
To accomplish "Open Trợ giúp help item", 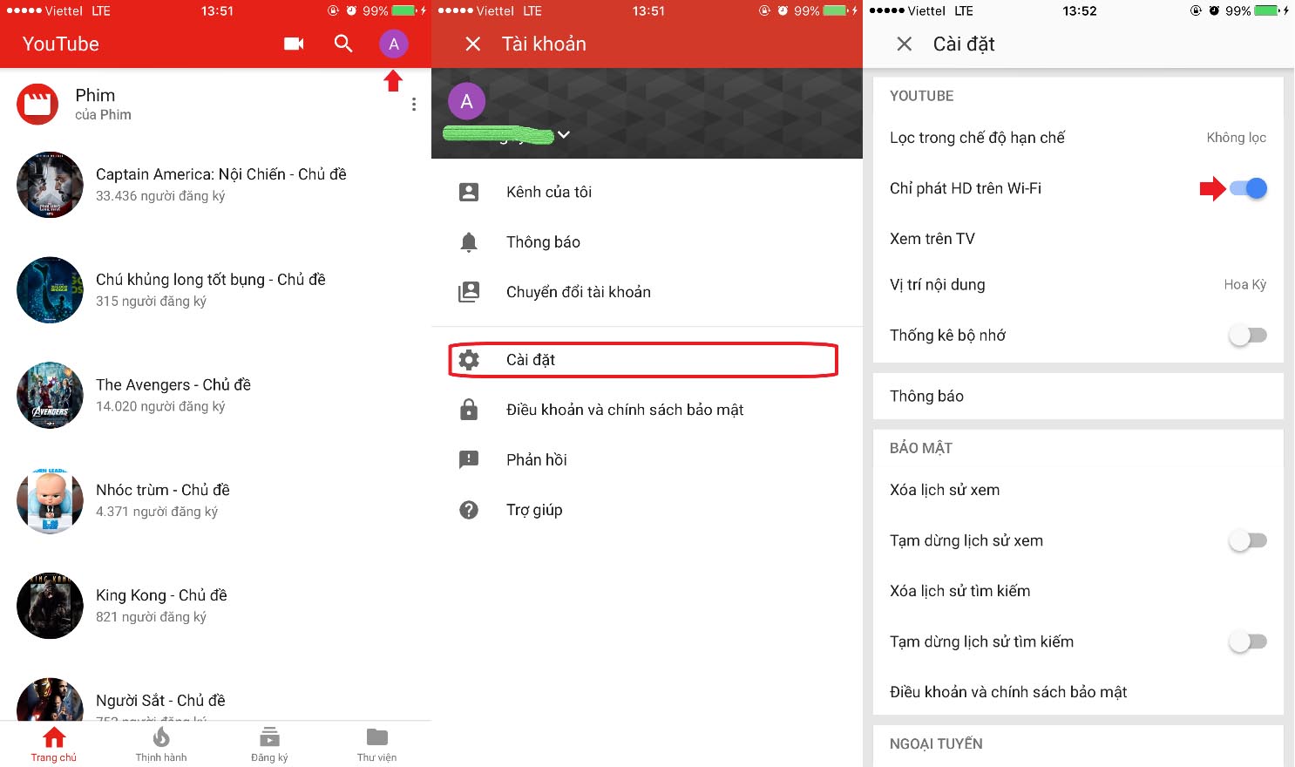I will [x=533, y=510].
